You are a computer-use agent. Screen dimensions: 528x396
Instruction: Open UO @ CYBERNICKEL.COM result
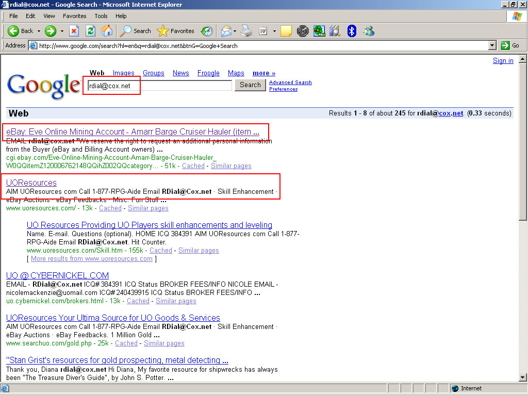[57, 275]
